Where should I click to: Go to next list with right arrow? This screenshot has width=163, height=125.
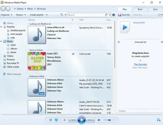162,42
